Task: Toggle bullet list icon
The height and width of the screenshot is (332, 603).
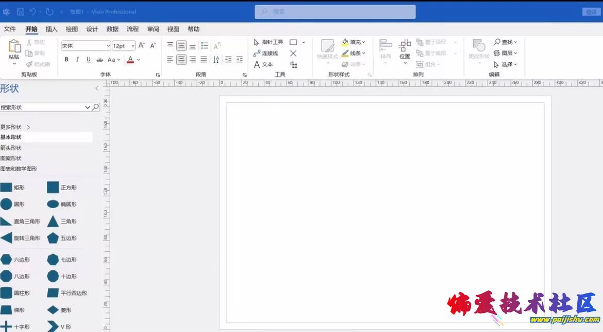Action: 205,46
